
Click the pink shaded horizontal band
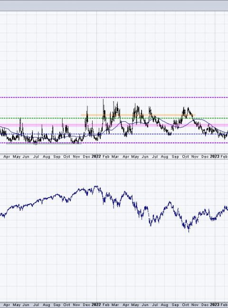114,125
